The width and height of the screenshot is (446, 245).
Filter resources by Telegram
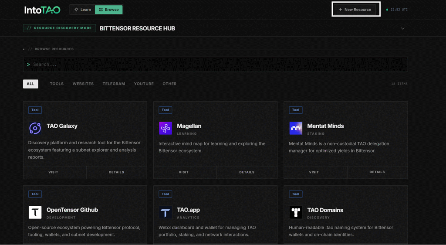coord(114,84)
